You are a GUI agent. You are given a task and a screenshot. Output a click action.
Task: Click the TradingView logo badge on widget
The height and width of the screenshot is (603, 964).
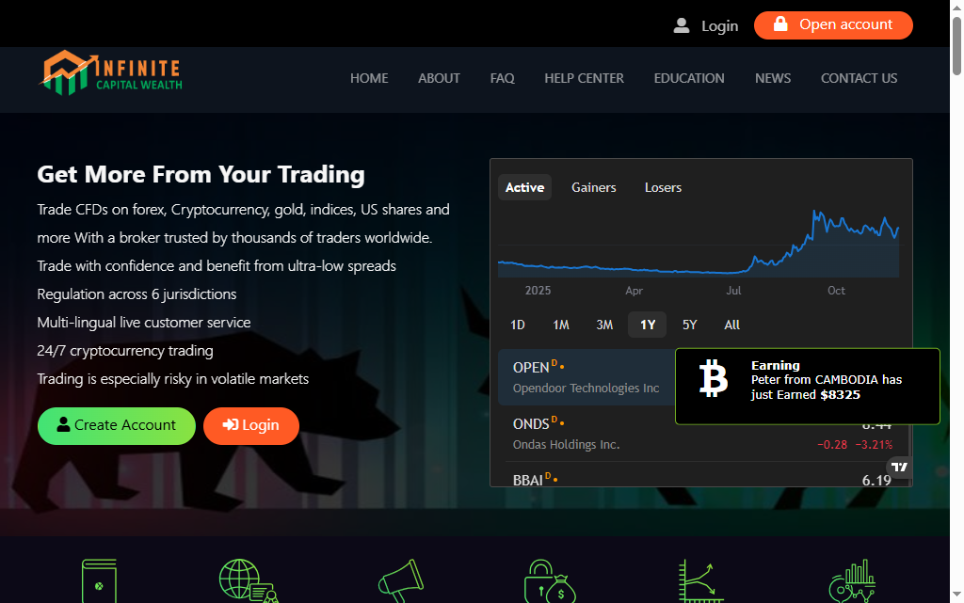pos(899,467)
